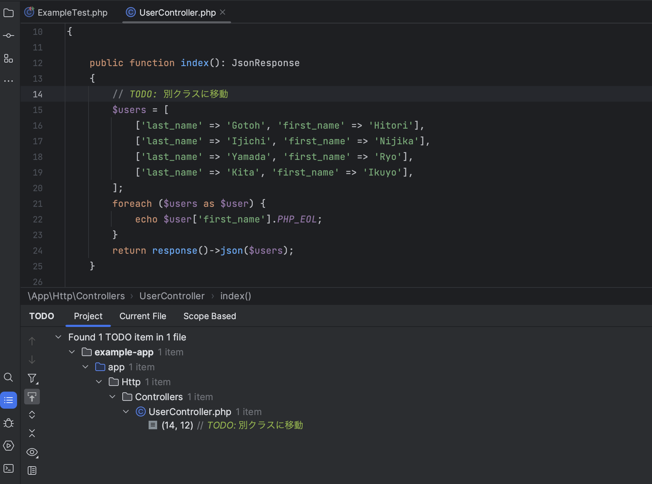Image resolution: width=652 pixels, height=484 pixels.
Task: Open the Find tool window magnifier
Action: (9, 377)
